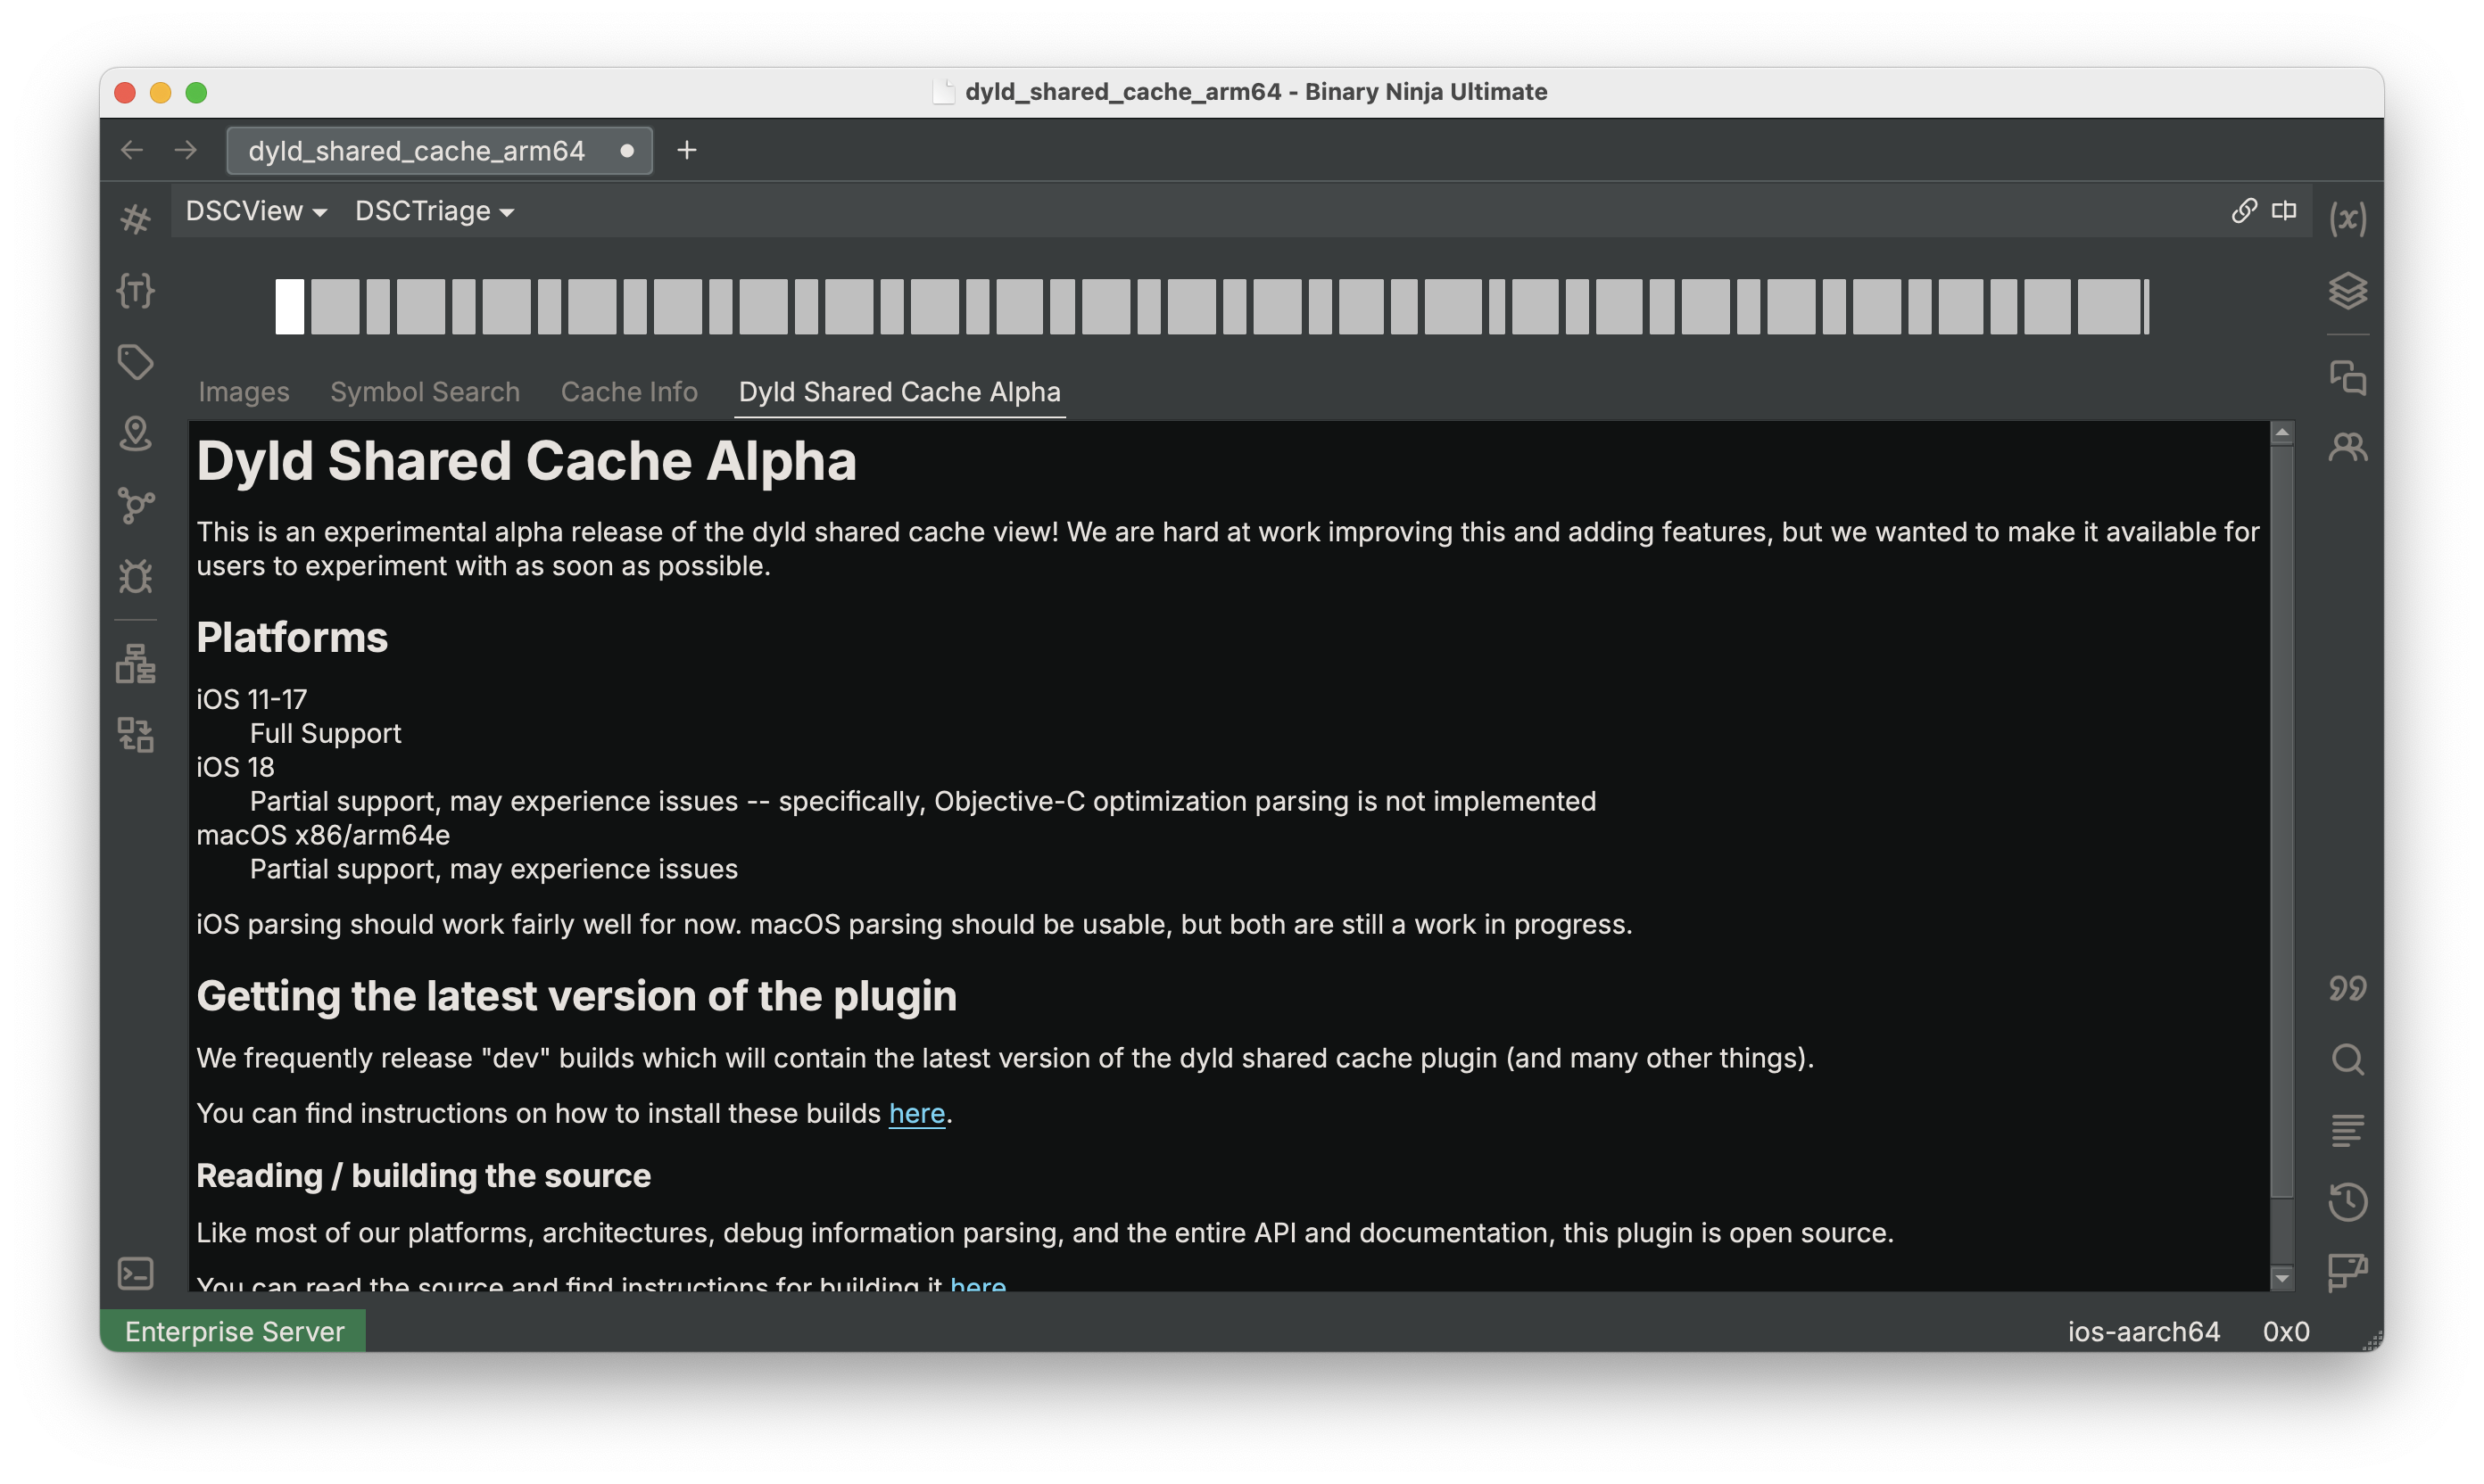2484x1484 pixels.
Task: Open the chat comments sidebar icon
Action: (x=2347, y=378)
